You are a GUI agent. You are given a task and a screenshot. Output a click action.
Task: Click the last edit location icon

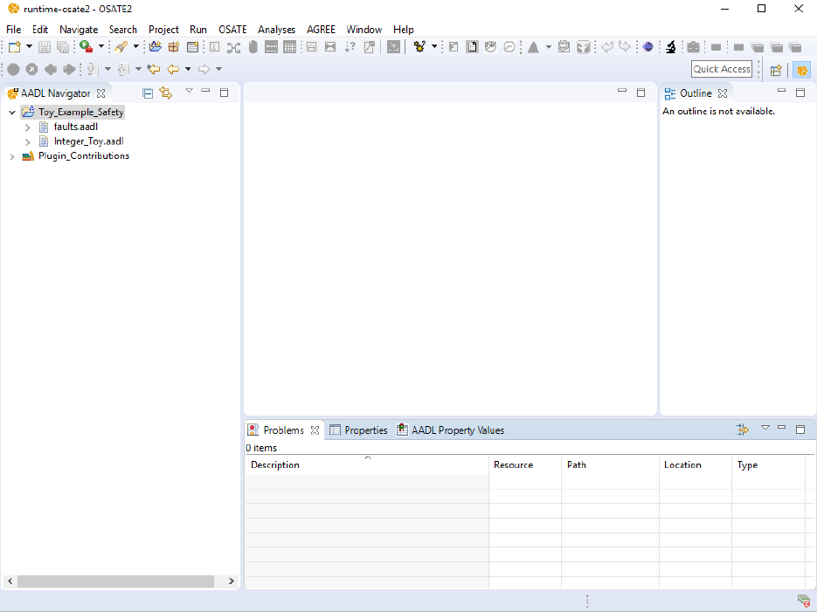[154, 69]
